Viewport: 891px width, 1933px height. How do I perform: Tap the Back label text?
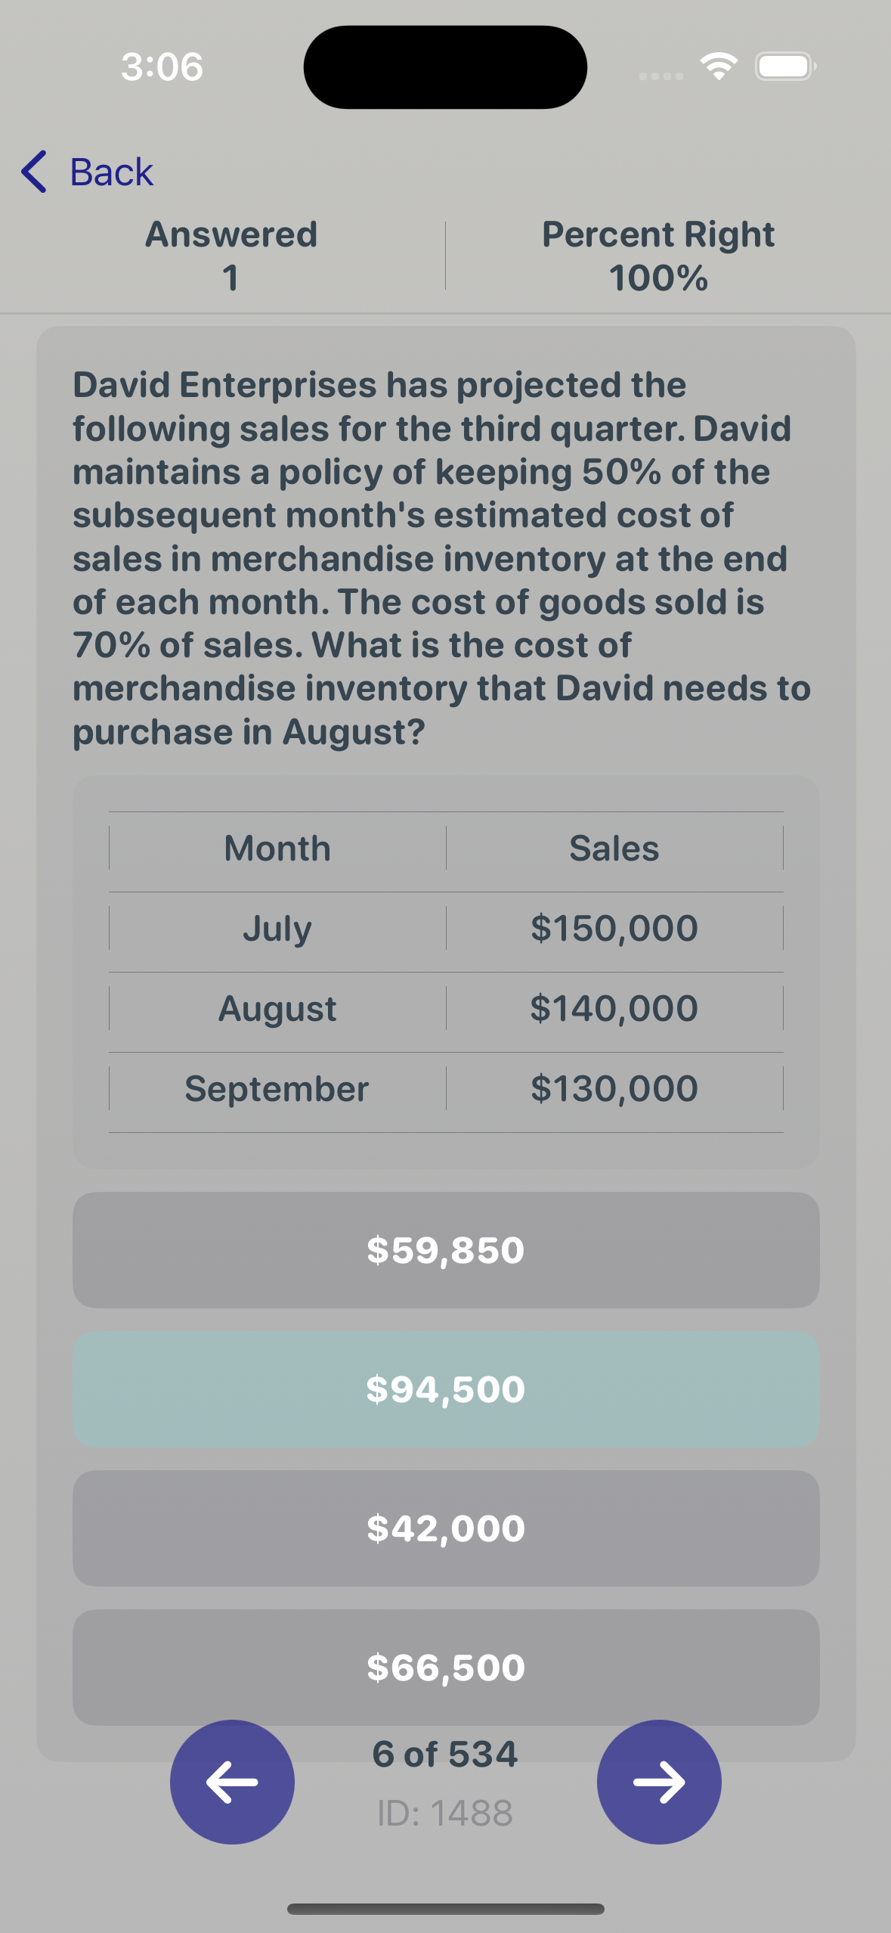point(112,172)
